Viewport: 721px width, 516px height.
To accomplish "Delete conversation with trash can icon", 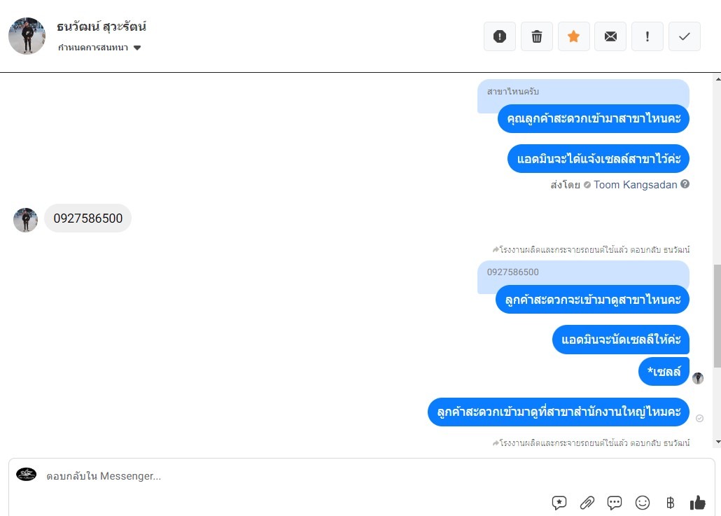I will pos(537,36).
